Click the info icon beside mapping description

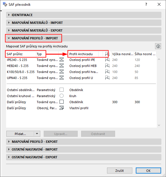[x=158, y=46]
